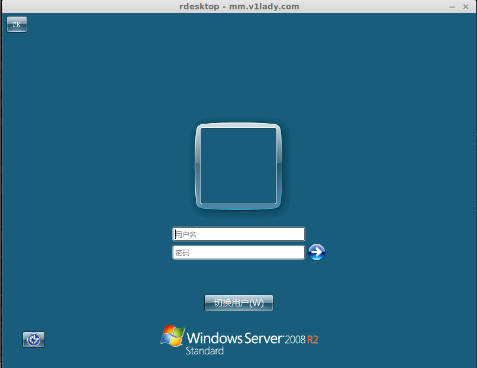Focus the 密码 password field
This screenshot has height=368, width=477.
tap(238, 253)
